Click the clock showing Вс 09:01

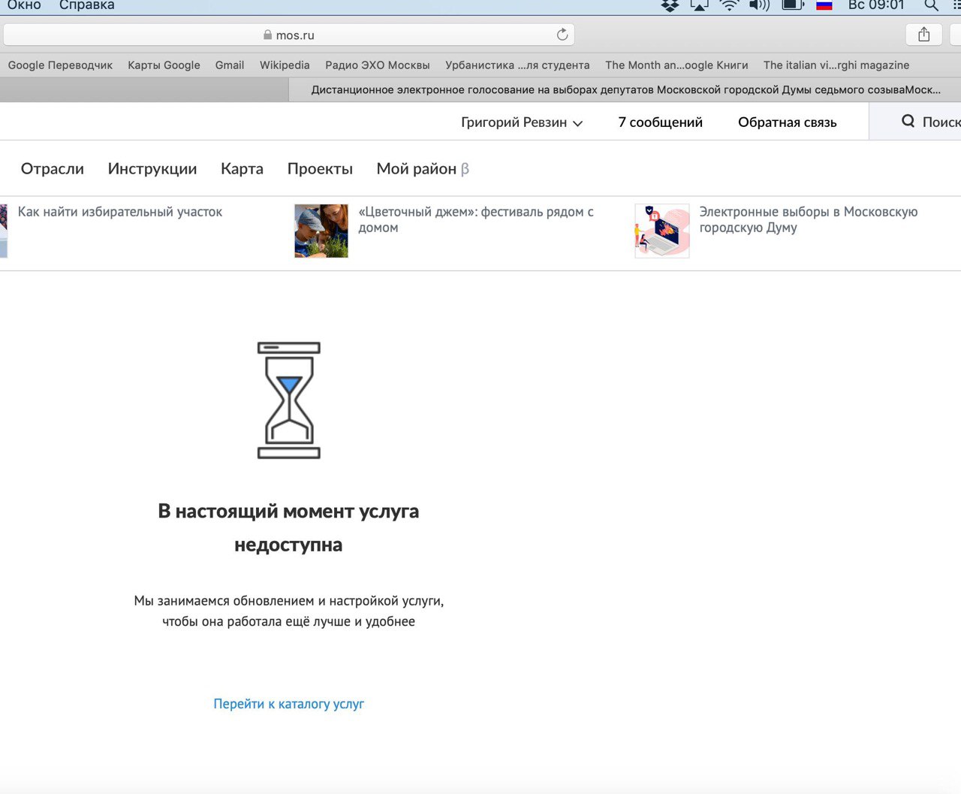coord(876,5)
